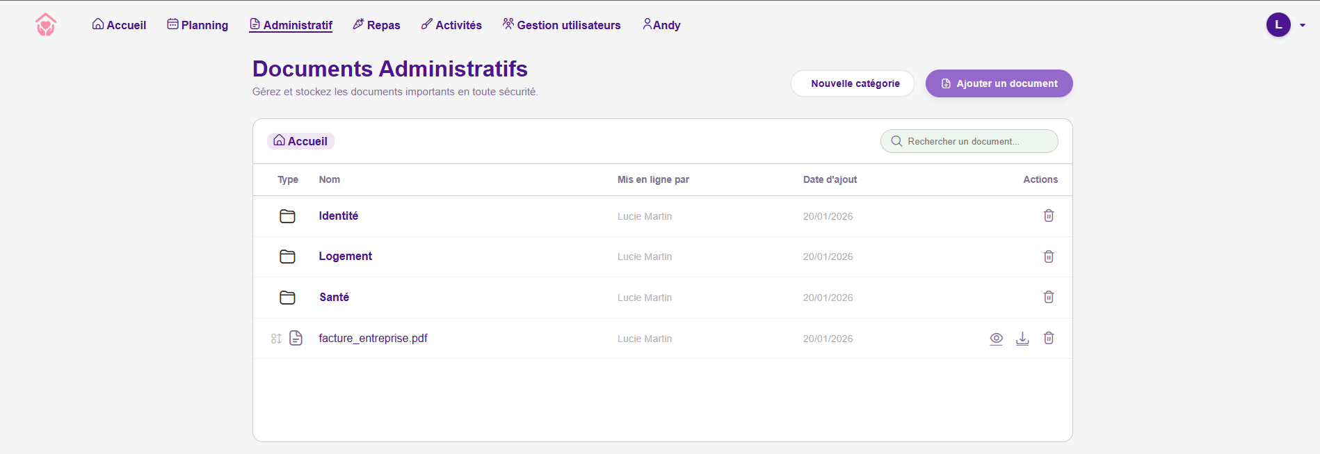1320x454 pixels.
Task: Delete the Logement folder
Action: point(1048,257)
